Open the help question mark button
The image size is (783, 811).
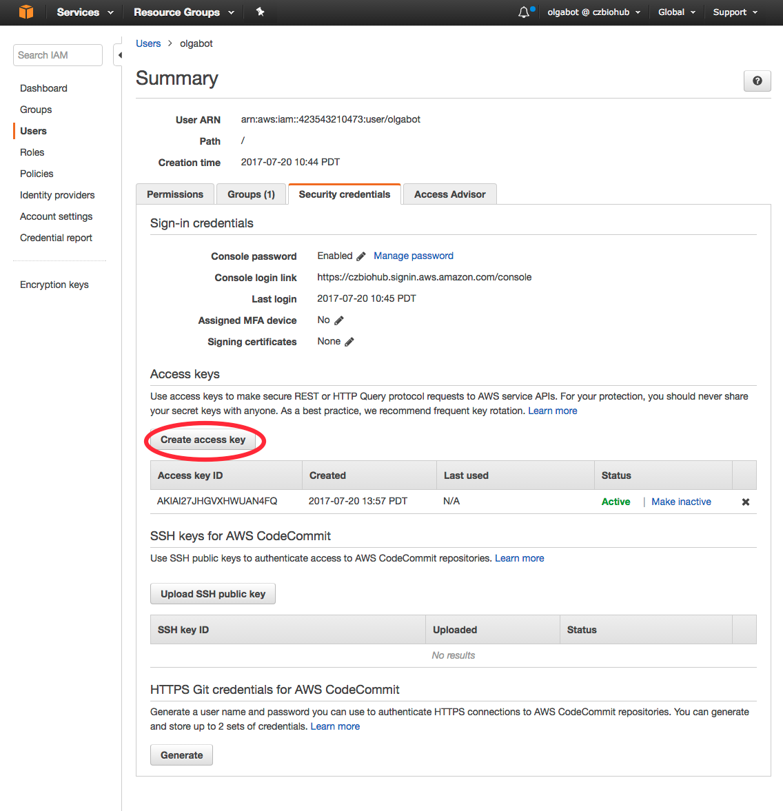757,81
